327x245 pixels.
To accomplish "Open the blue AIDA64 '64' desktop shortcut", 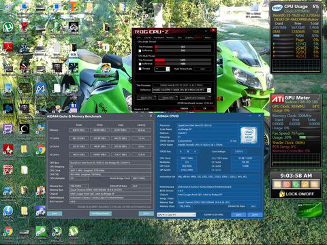I will [x=41, y=88].
